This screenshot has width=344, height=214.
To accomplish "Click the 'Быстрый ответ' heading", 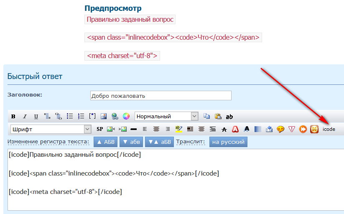I will pos(35,76).
